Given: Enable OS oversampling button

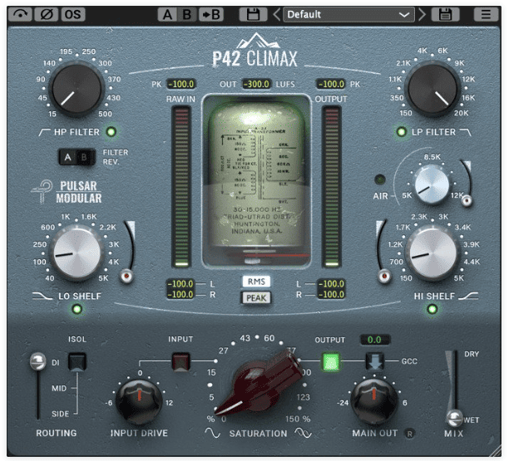Looking at the screenshot, I should point(72,14).
